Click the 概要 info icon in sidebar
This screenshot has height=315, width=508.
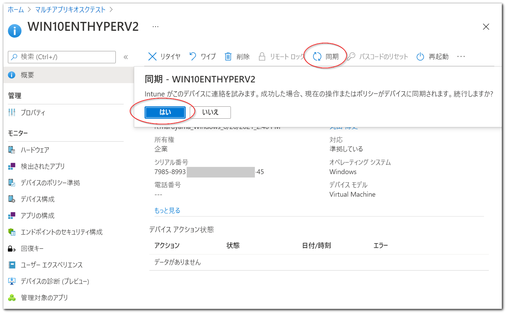coord(12,75)
